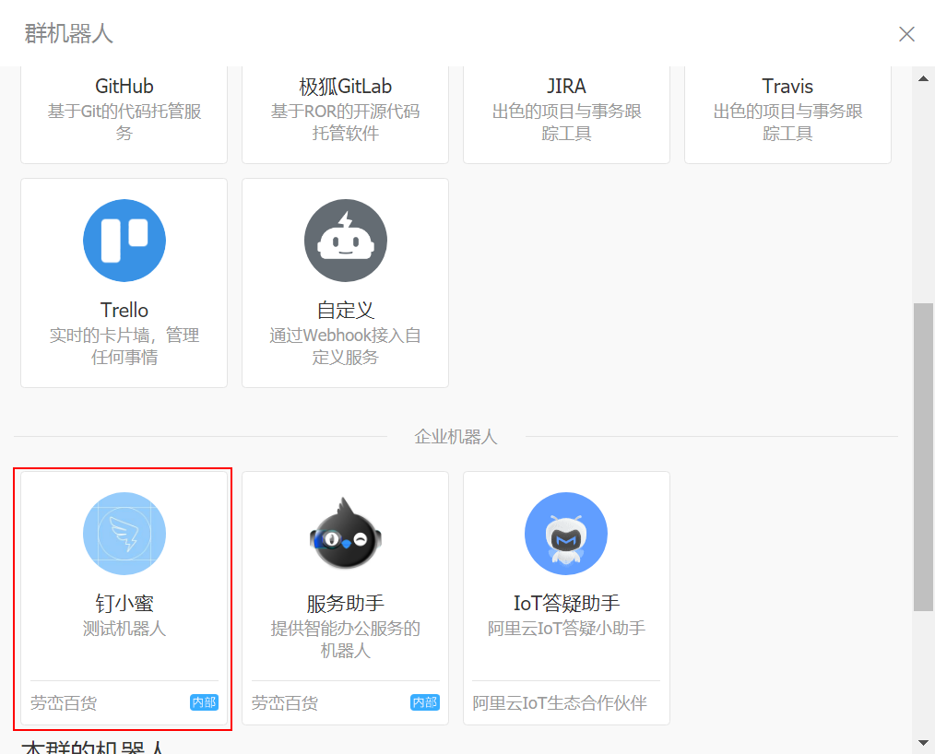This screenshot has width=935, height=754.
Task: Click 阿里云IoT生态合作伙伴 footer text
Action: click(x=560, y=703)
